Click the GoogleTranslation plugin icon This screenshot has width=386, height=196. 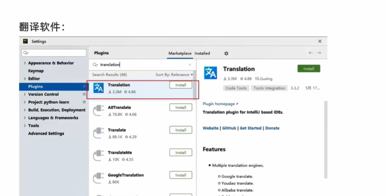coord(99,178)
